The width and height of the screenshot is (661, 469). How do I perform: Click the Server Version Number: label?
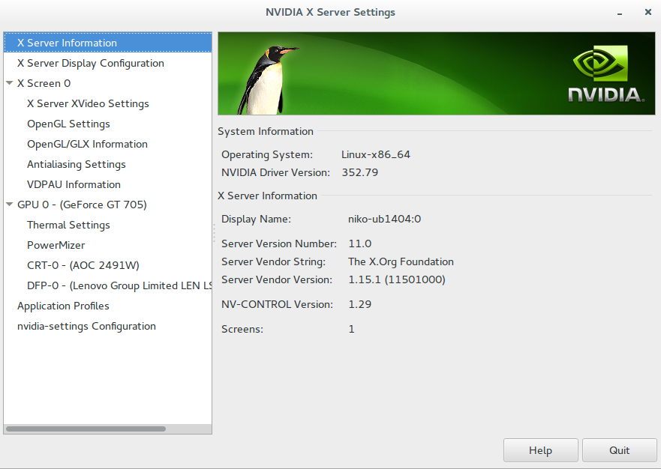click(279, 243)
